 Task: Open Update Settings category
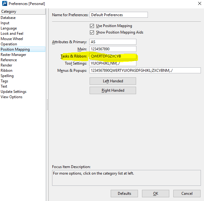click(13, 92)
